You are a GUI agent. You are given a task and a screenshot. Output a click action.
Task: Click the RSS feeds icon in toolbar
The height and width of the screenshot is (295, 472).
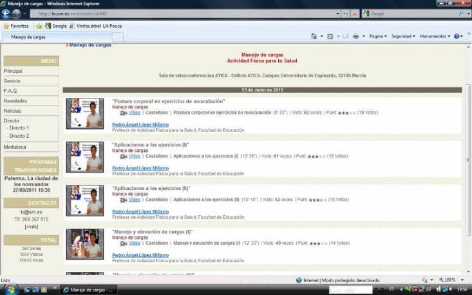(x=330, y=37)
